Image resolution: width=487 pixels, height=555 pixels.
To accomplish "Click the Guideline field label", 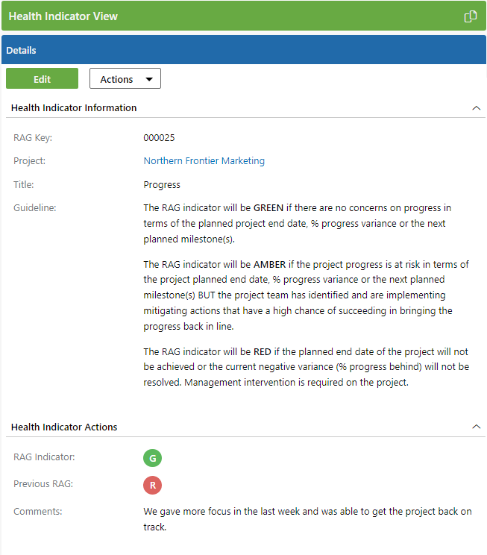I will click(35, 208).
